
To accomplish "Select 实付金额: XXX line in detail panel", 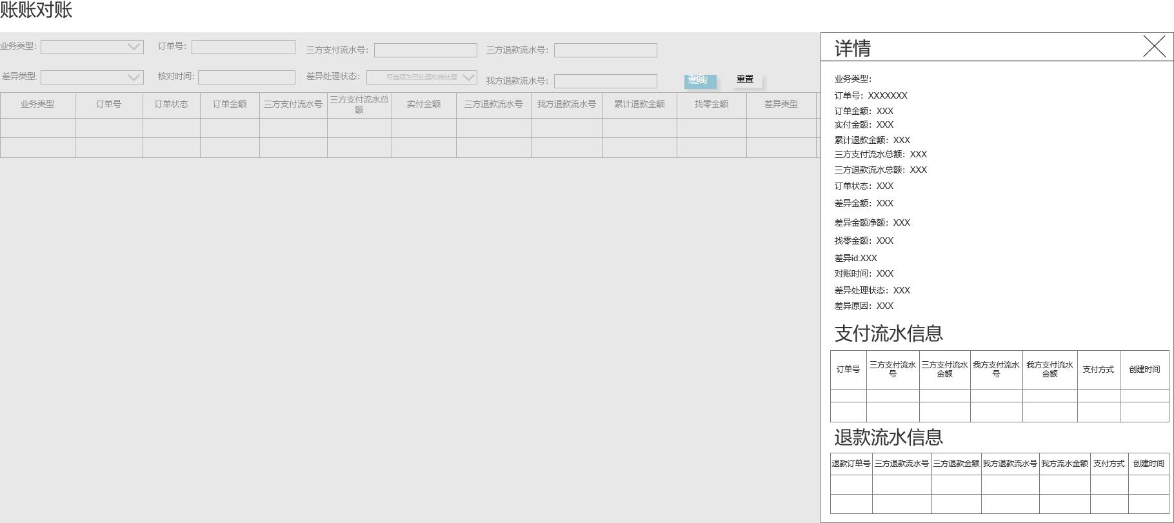I will pyautogui.click(x=864, y=124).
